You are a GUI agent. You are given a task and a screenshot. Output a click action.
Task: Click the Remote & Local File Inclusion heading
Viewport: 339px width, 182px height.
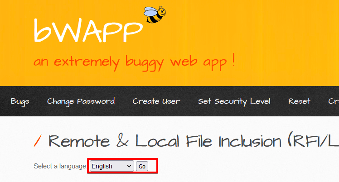tap(194, 141)
